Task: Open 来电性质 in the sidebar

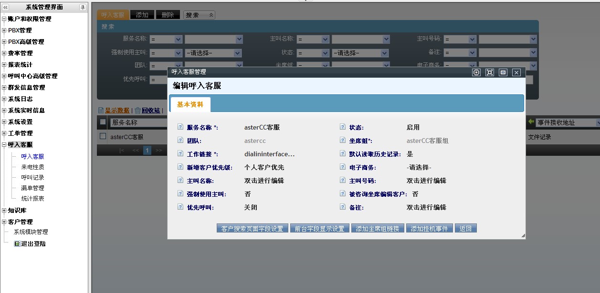Action: tap(32, 167)
